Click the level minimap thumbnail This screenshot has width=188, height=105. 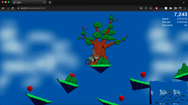(168, 93)
